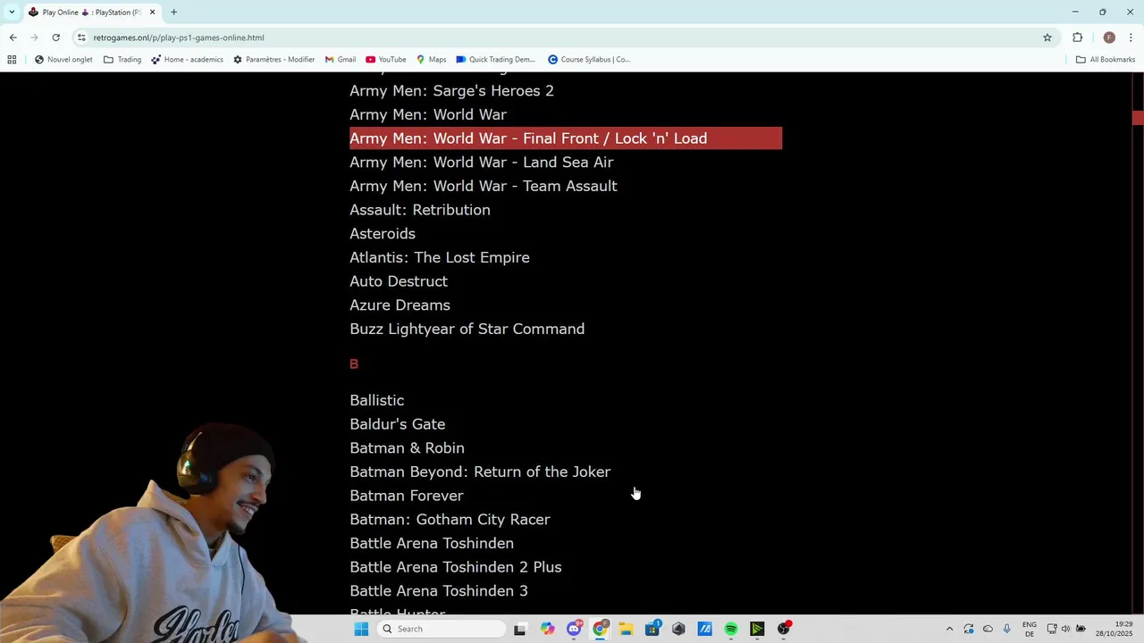Switch to Chrome in the taskbar
The image size is (1144, 643).
pyautogui.click(x=600, y=629)
